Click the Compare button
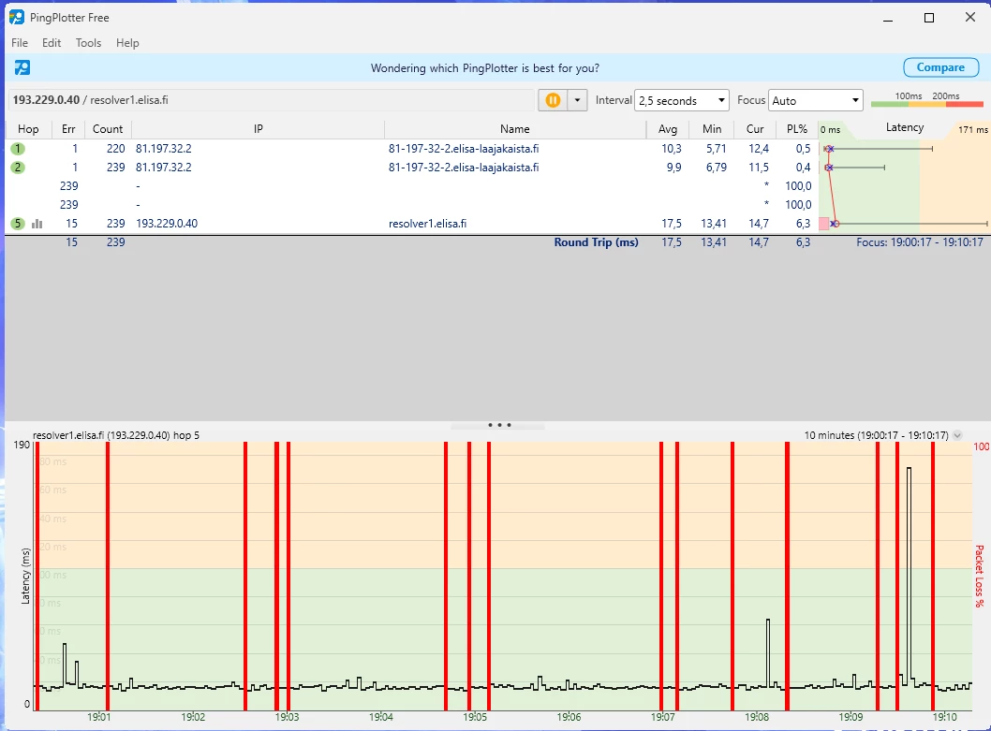The image size is (991, 731). 939,67
